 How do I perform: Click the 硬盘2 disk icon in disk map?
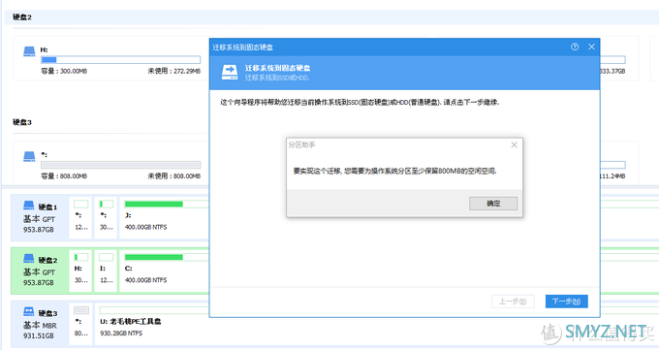[28, 258]
